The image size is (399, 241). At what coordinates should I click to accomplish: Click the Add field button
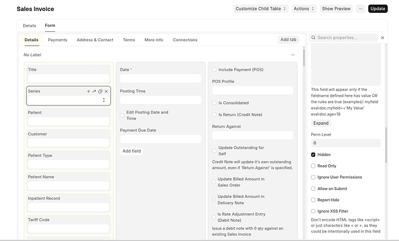133,151
